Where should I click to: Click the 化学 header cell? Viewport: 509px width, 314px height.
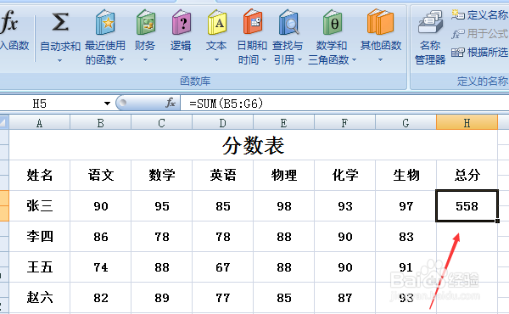[x=344, y=175]
